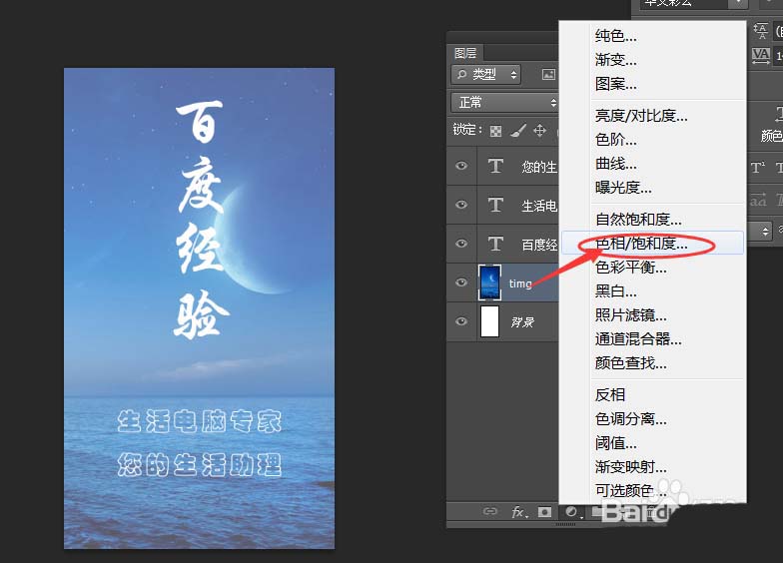The width and height of the screenshot is (783, 563).
Task: Select 自然饱和度... adjustment
Action: (638, 220)
